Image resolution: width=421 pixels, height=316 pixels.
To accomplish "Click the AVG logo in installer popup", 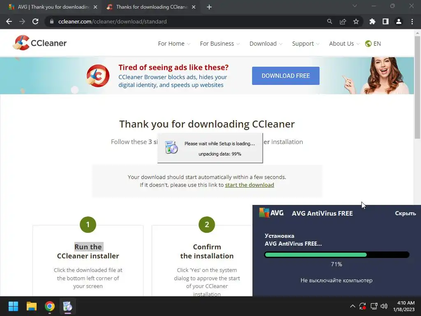I will (271, 213).
